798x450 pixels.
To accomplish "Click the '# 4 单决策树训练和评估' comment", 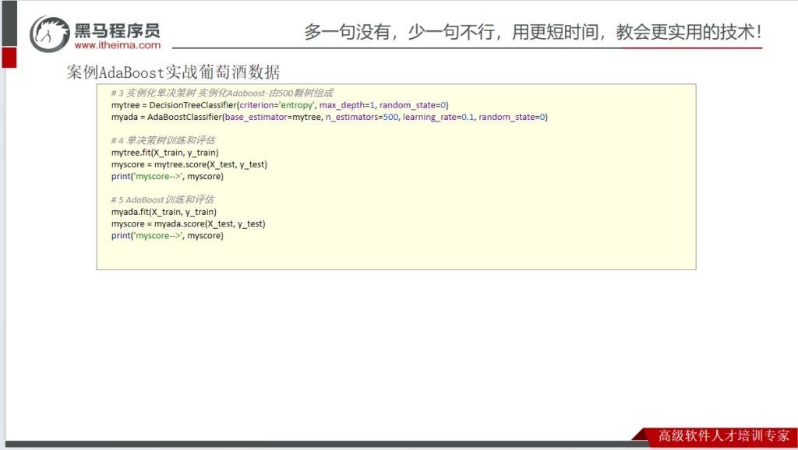I will [163, 140].
